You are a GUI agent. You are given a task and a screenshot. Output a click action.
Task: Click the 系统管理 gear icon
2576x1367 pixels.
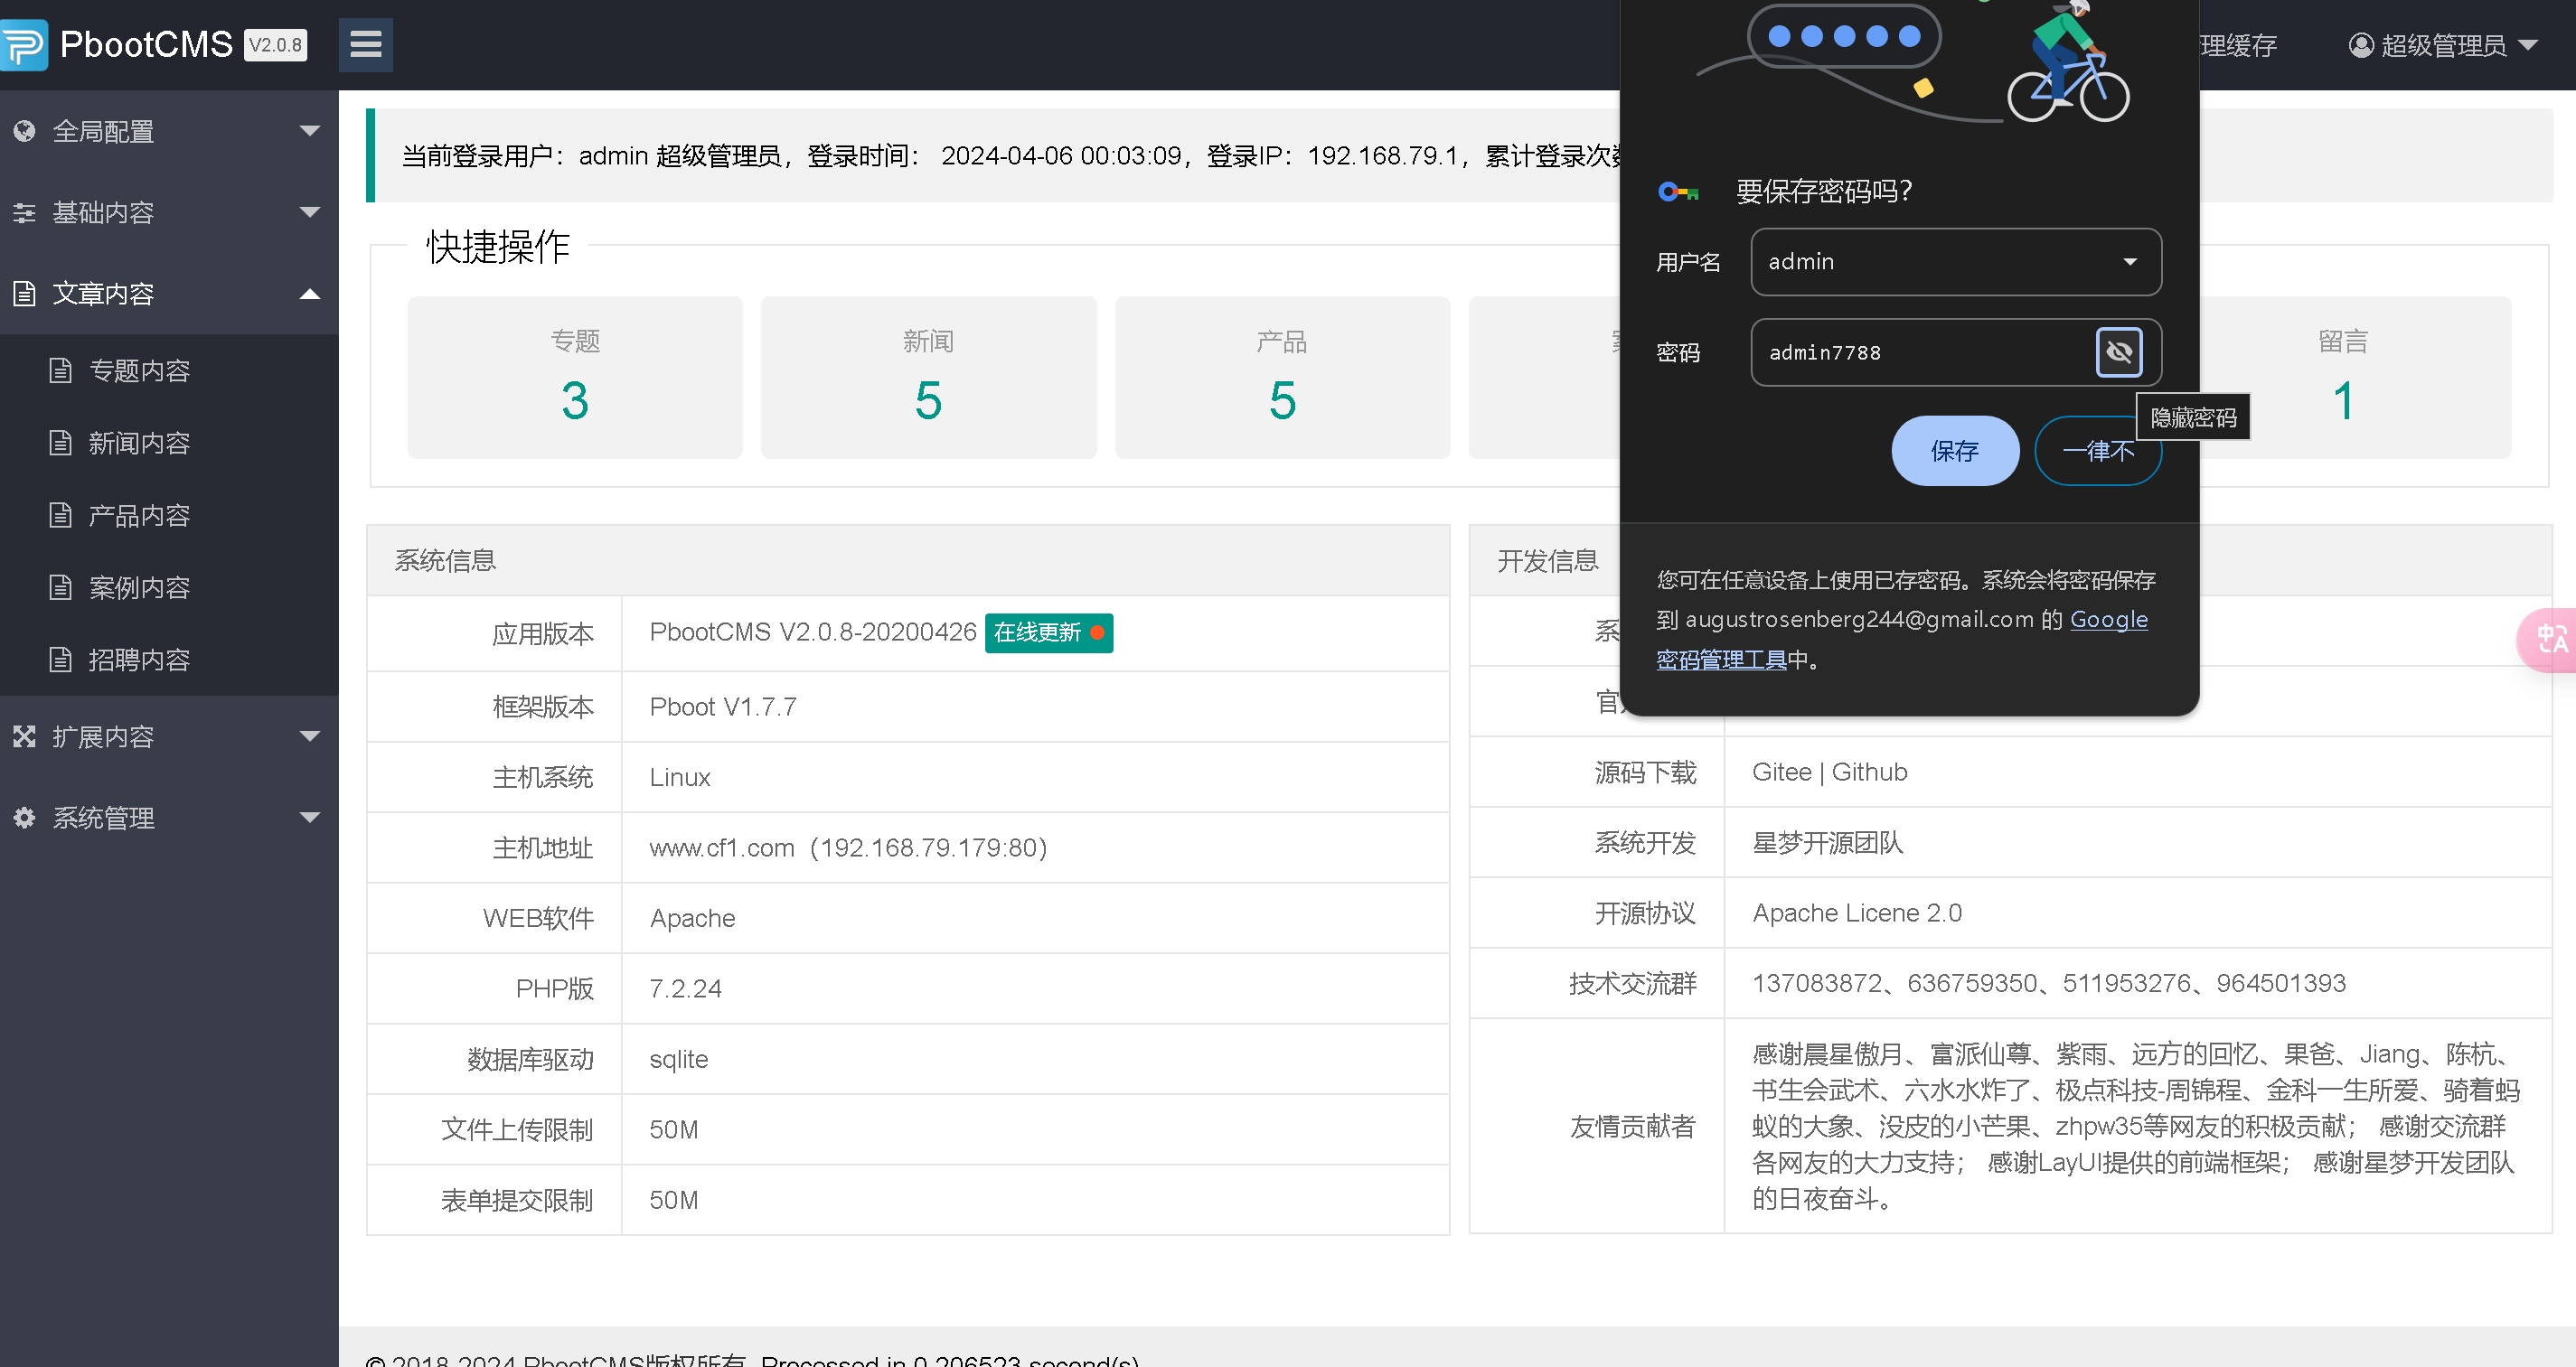[24, 818]
